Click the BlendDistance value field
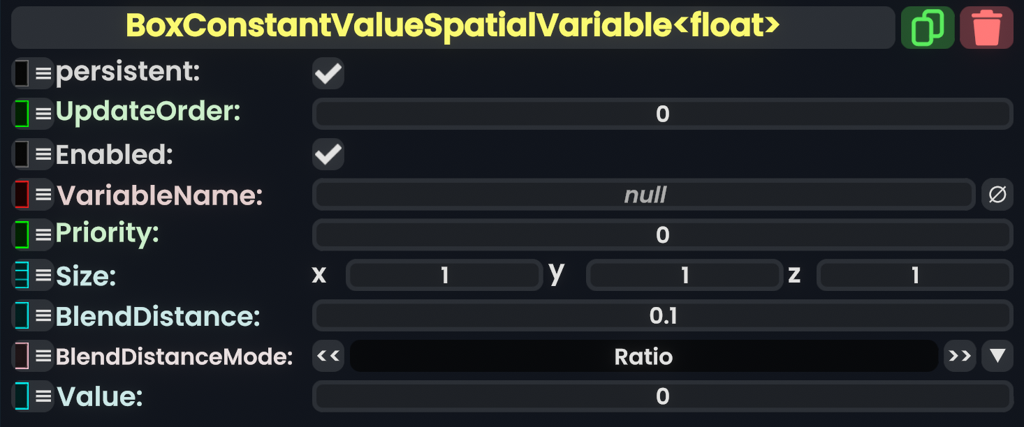The height and width of the screenshot is (427, 1024). (x=662, y=316)
